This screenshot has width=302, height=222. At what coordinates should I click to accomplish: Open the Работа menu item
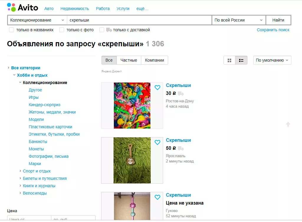(x=103, y=9)
